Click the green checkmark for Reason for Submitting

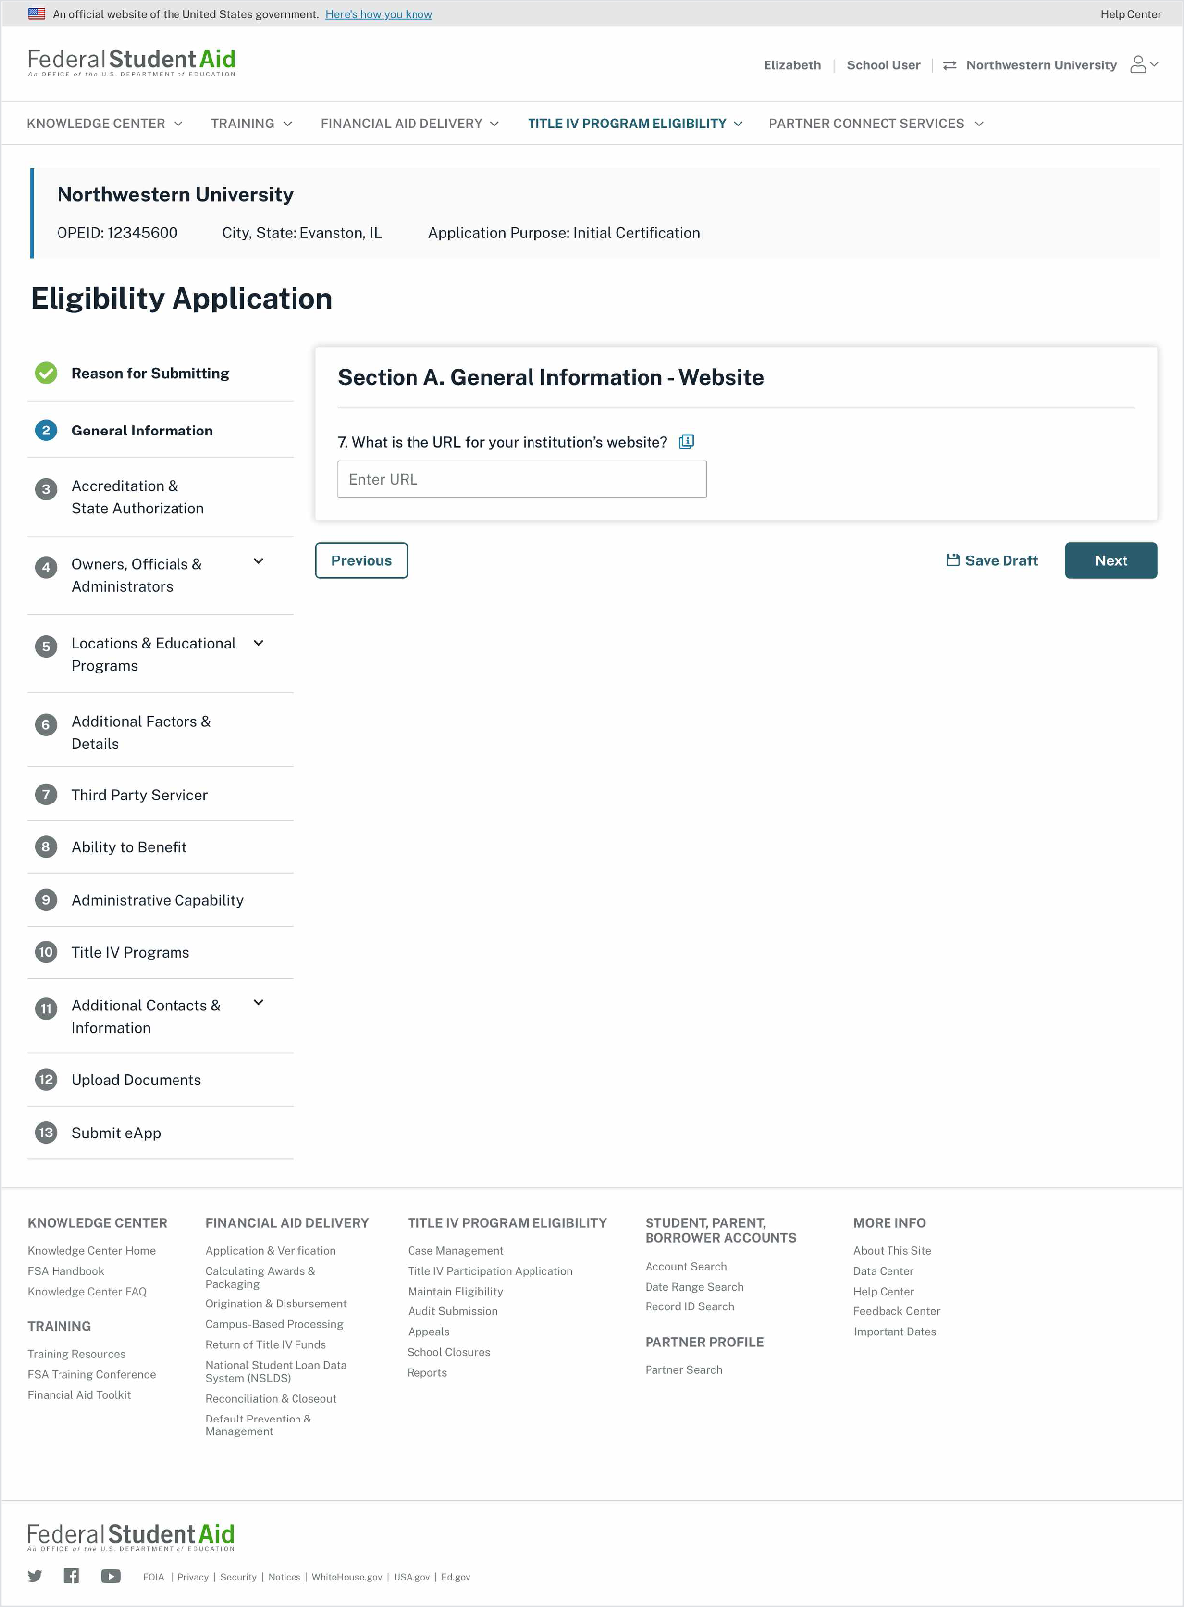point(46,373)
